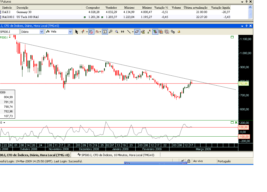Click the red 100,00 indicator level label
The image size is (267, 192).
click(243, 127)
